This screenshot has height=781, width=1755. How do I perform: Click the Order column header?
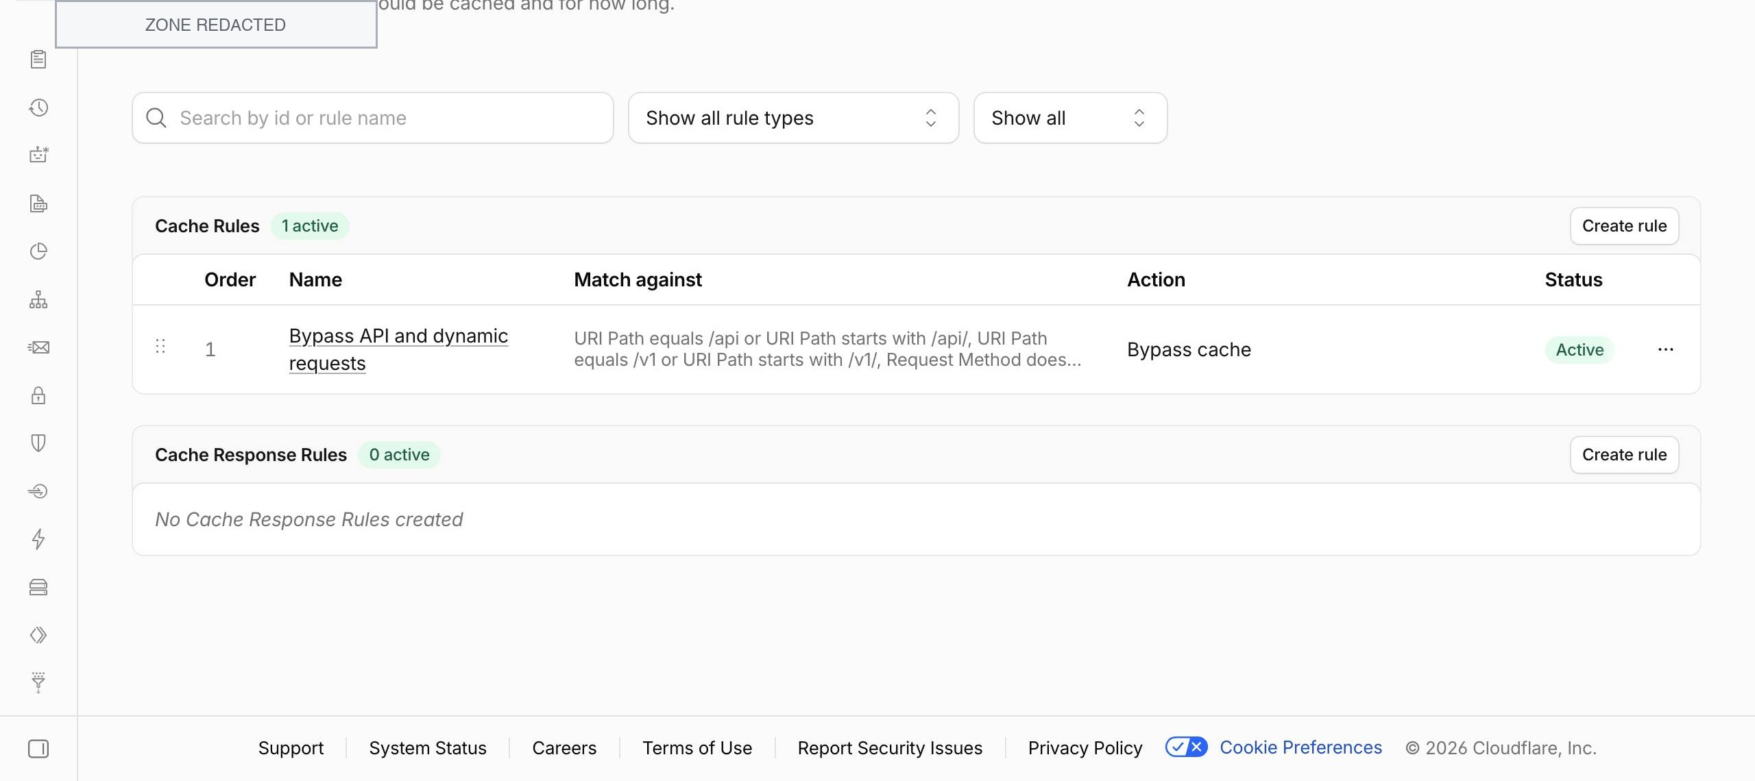click(230, 280)
